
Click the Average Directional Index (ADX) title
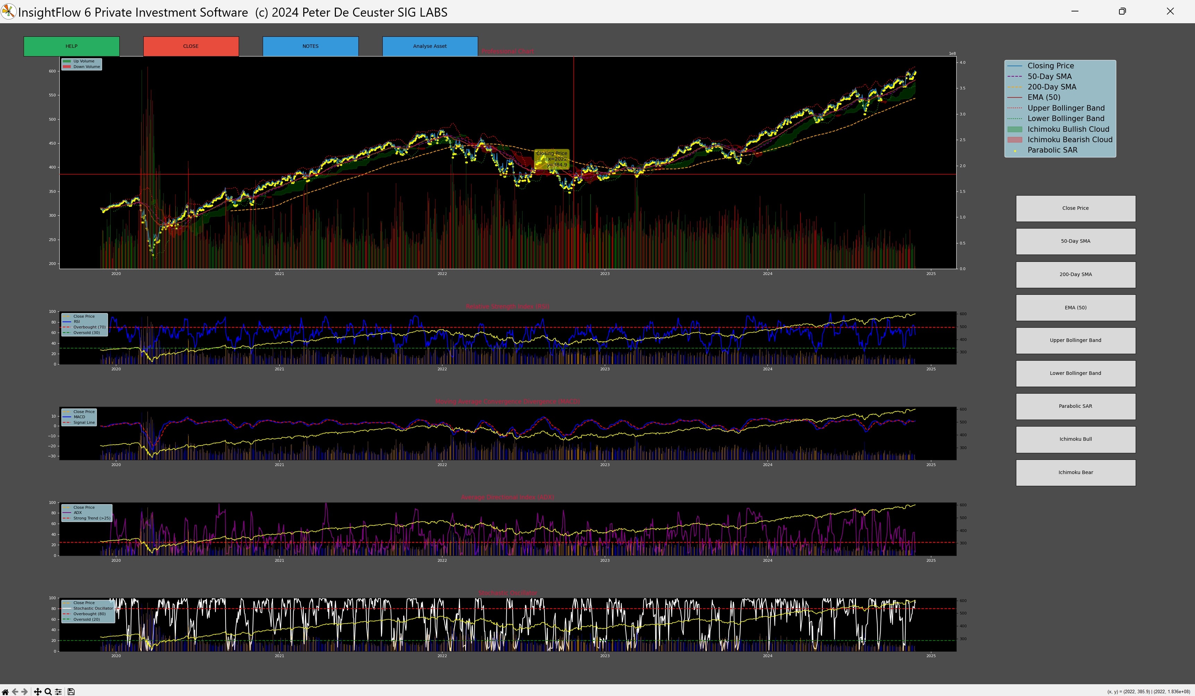pyautogui.click(x=507, y=498)
